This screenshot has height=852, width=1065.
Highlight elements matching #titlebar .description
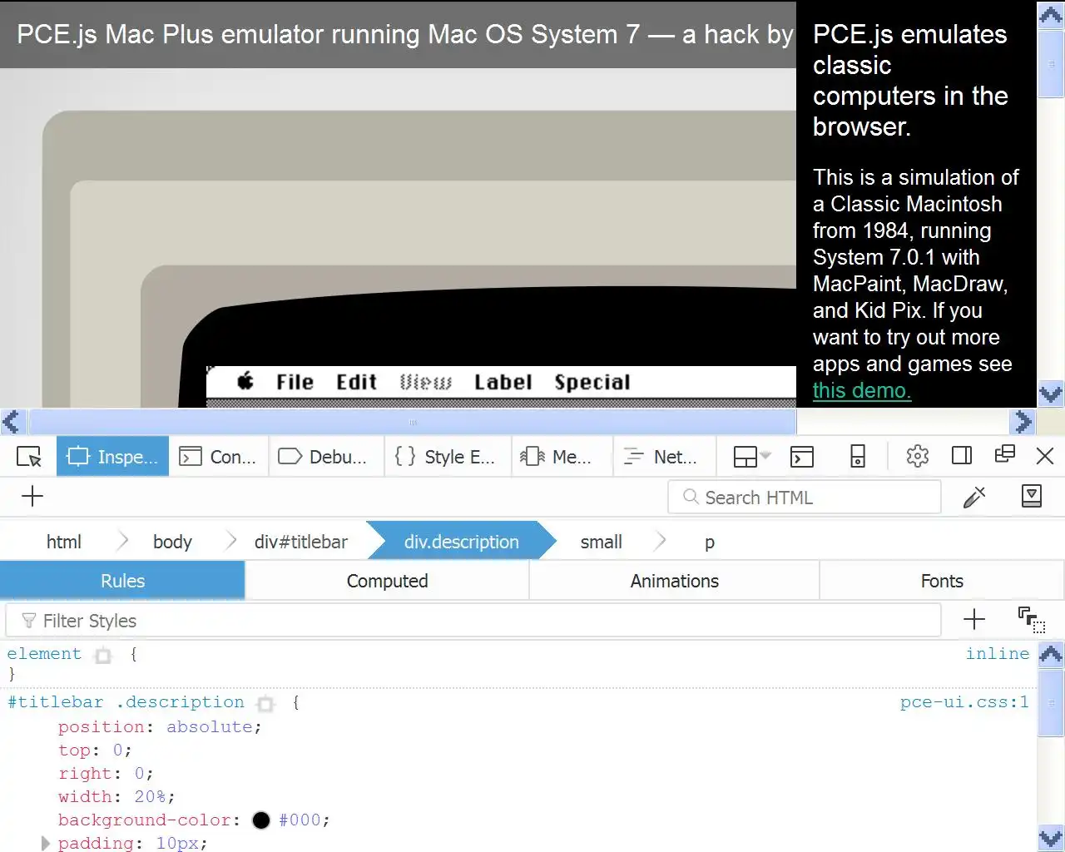(x=265, y=704)
